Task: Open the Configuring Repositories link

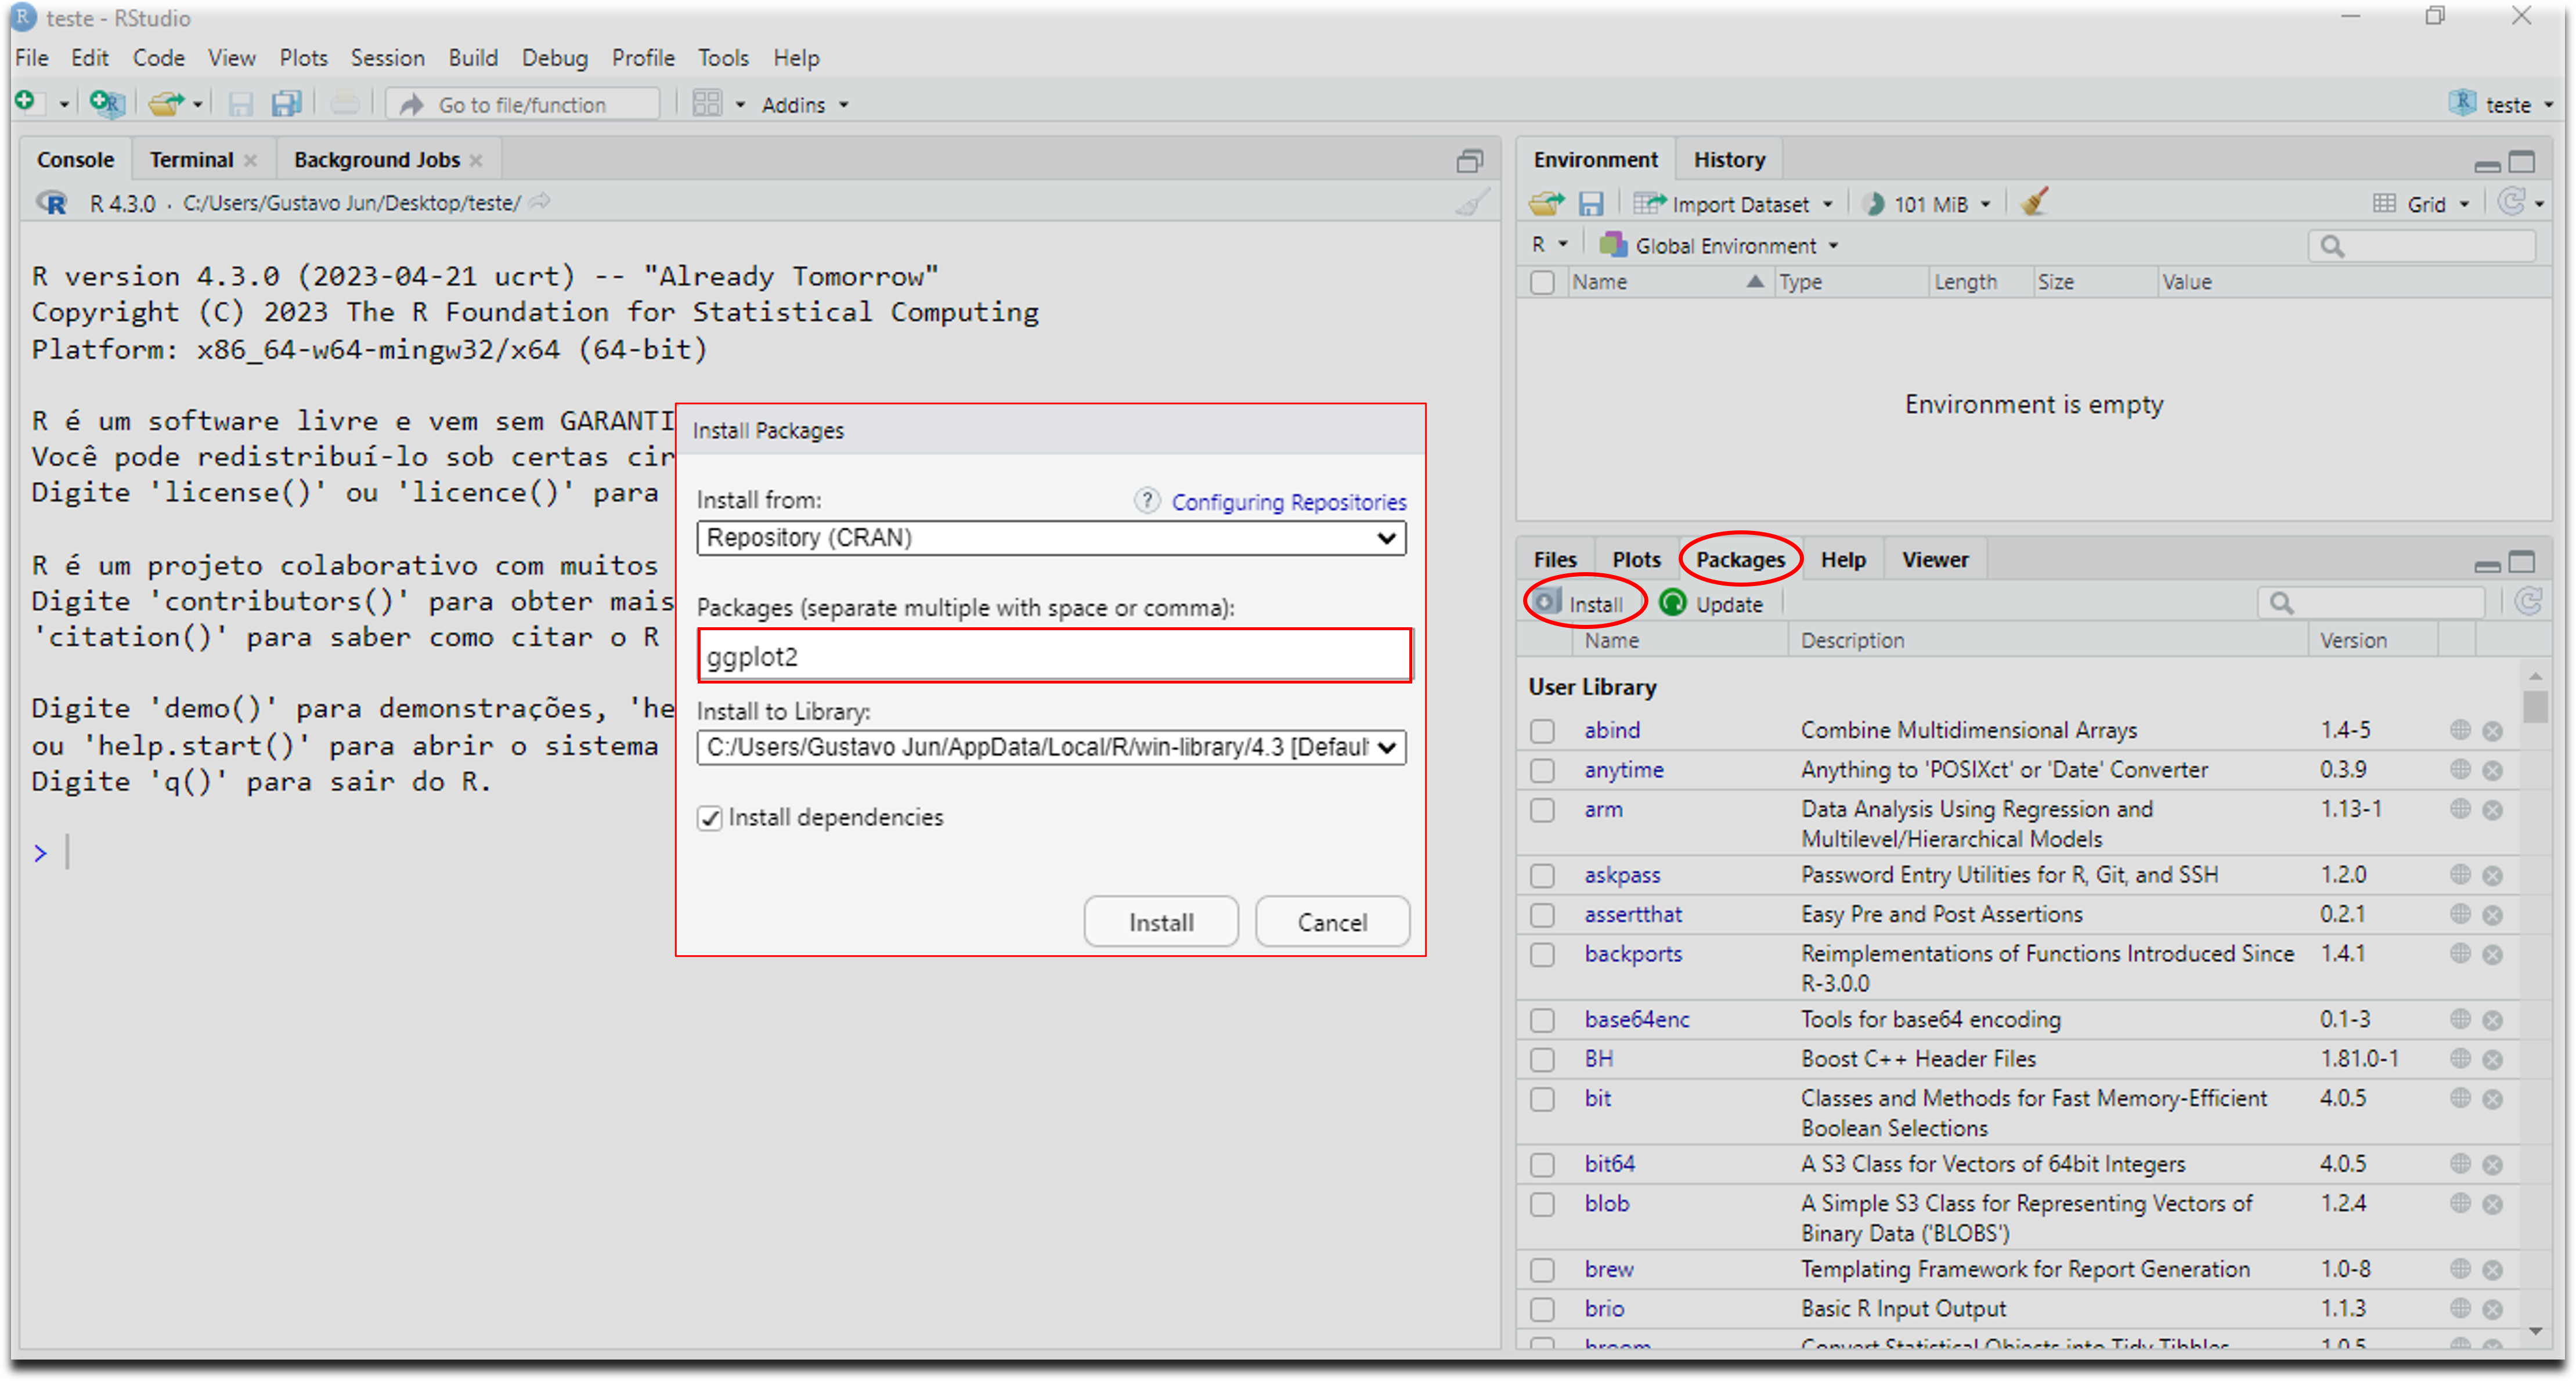Action: coord(1289,502)
